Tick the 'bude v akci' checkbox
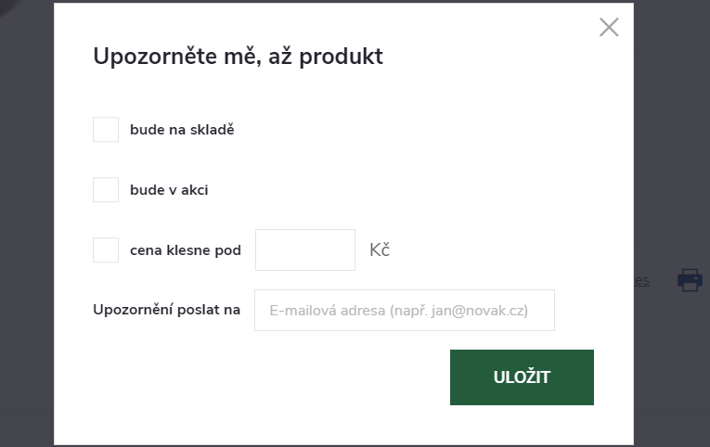Image resolution: width=710 pixels, height=447 pixels. click(x=106, y=190)
